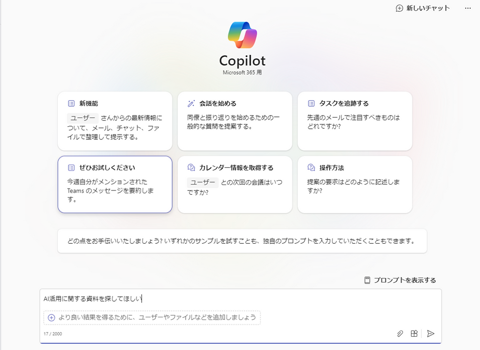Click ユーザー placeholder chip in 新機能 card

click(x=83, y=118)
